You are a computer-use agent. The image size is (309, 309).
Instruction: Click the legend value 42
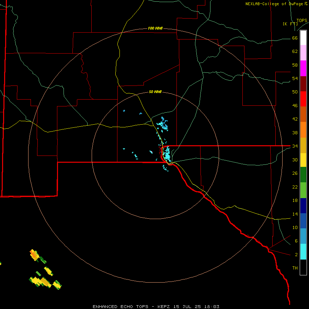[295, 119]
